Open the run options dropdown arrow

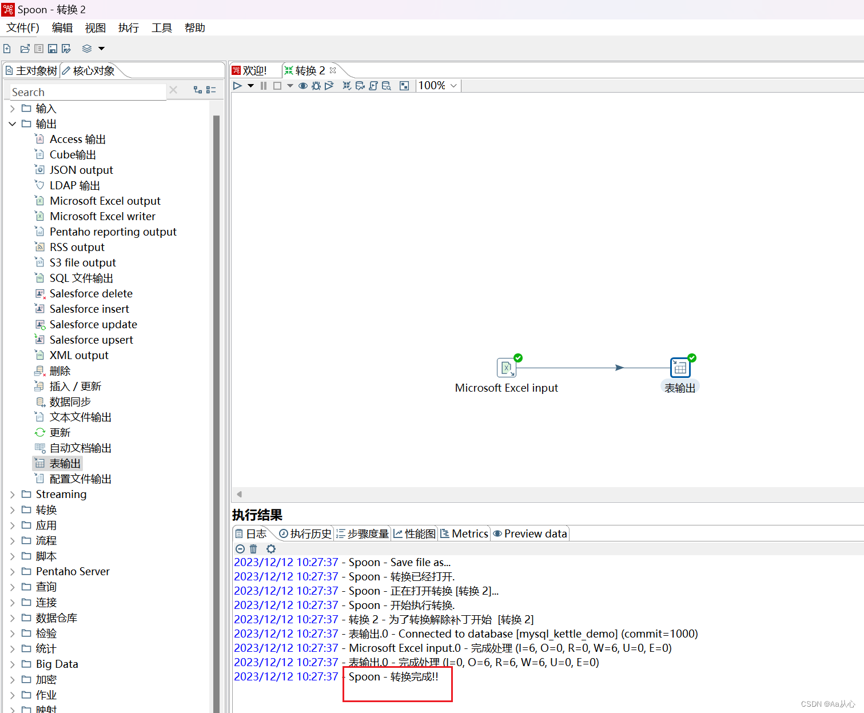(x=250, y=85)
